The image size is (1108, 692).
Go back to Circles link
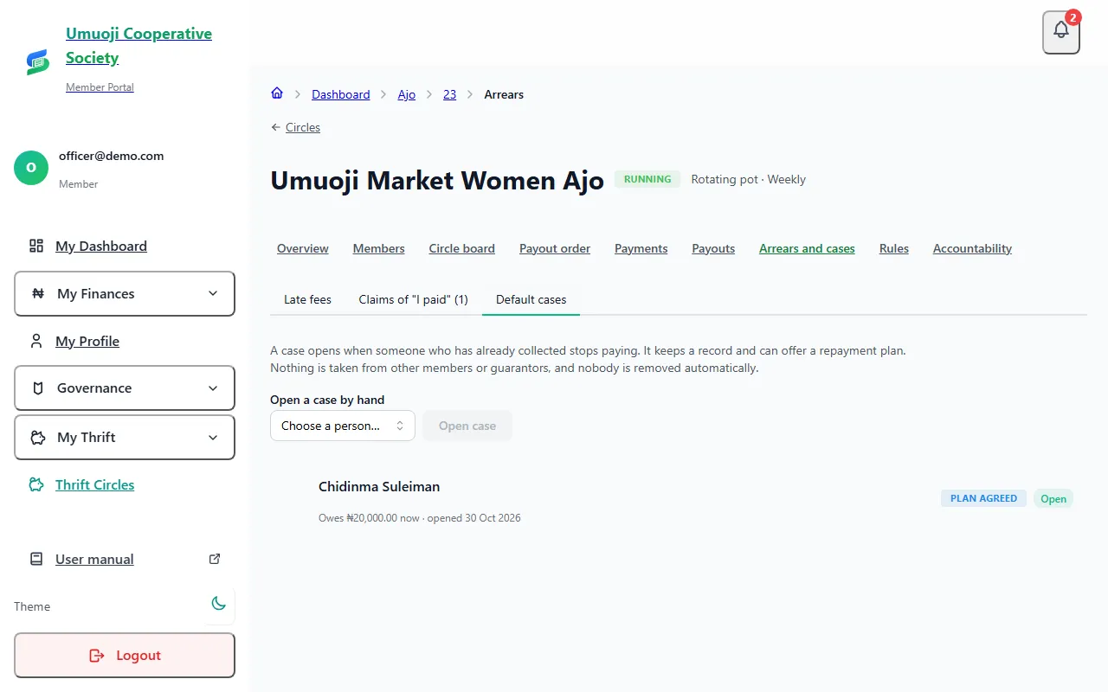tap(295, 127)
